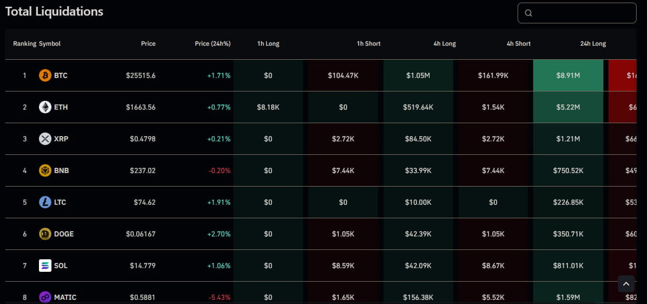
Task: Click BTC's green $8.91M 24h Long cell
Action: click(568, 75)
